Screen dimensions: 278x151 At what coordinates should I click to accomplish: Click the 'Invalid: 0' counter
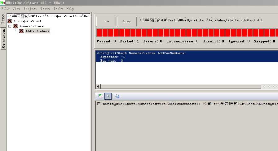[x=214, y=41]
